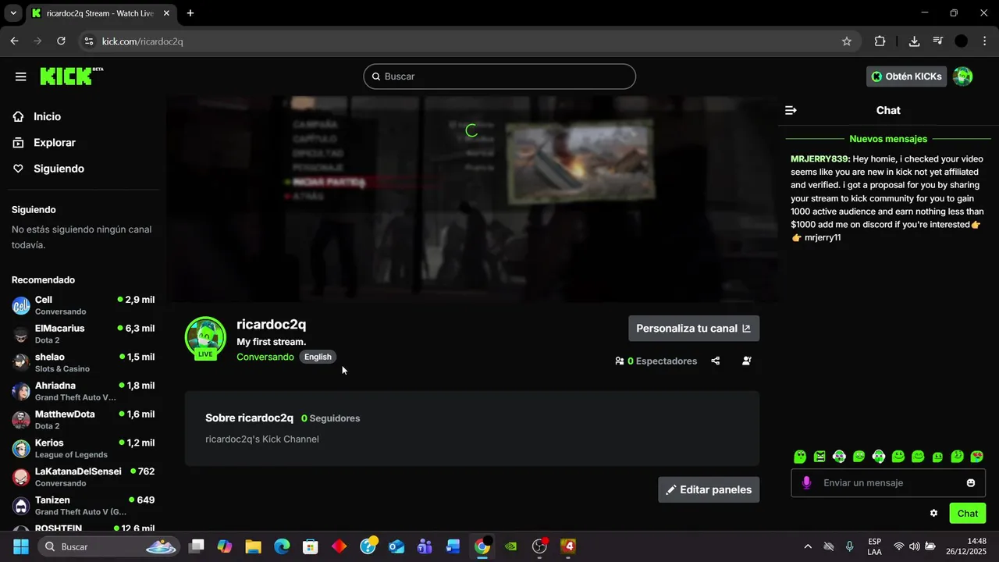The image size is (999, 562).
Task: Open the emoji picker in chat input
Action: pos(971,483)
